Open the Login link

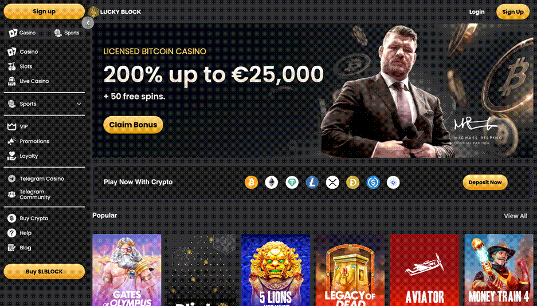point(477,11)
